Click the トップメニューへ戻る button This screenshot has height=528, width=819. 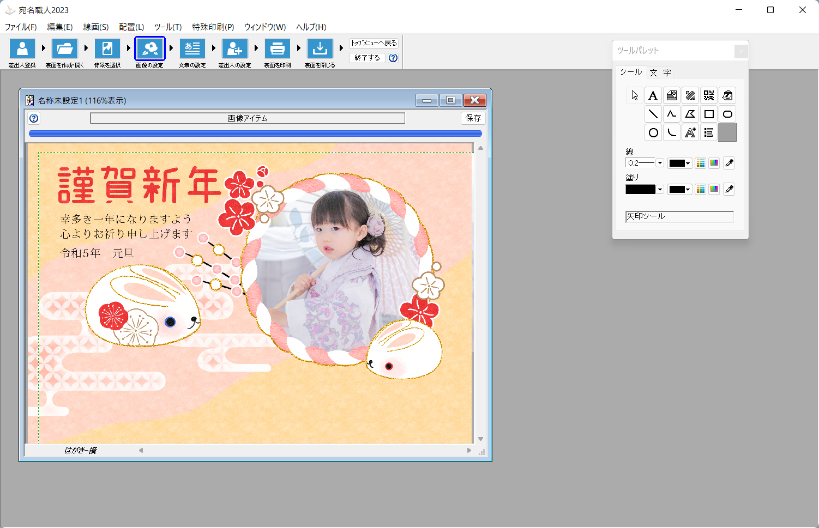click(374, 43)
